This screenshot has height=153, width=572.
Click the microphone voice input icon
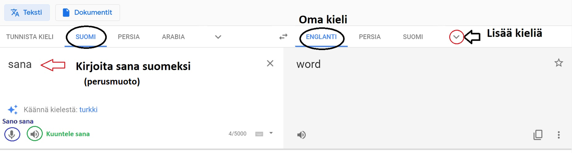point(12,134)
